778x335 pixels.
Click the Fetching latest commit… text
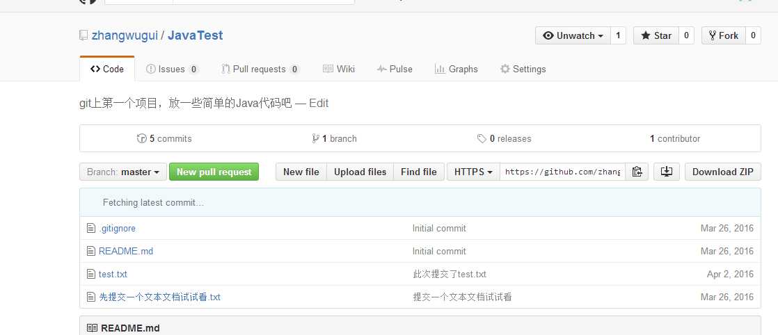tap(153, 203)
